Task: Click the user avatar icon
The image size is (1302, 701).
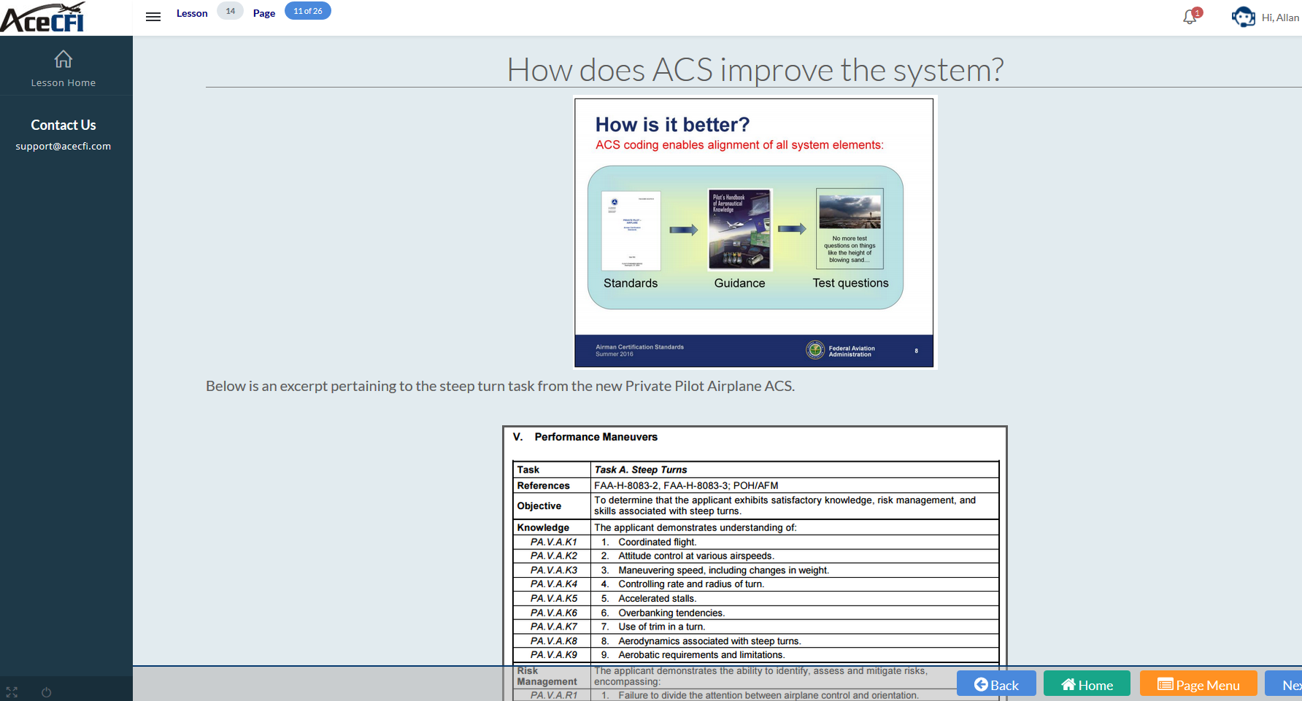Action: coord(1243,17)
